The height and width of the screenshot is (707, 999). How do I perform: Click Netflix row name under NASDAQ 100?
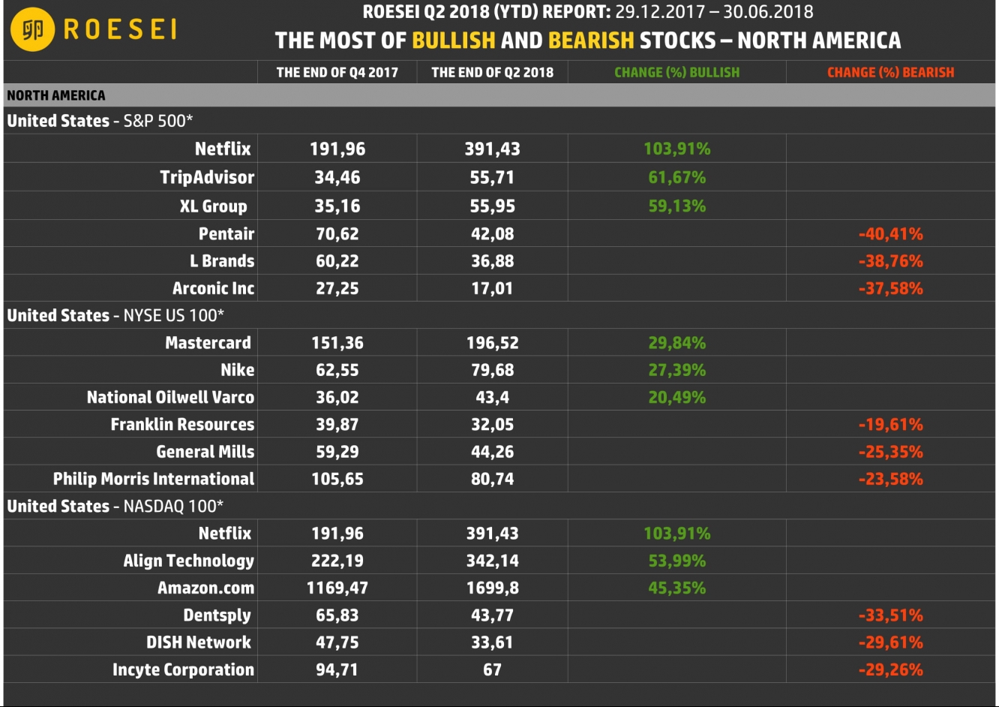tap(225, 534)
